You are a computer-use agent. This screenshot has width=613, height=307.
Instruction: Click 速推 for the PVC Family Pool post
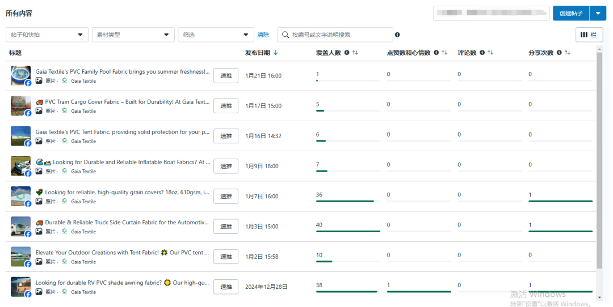click(226, 75)
